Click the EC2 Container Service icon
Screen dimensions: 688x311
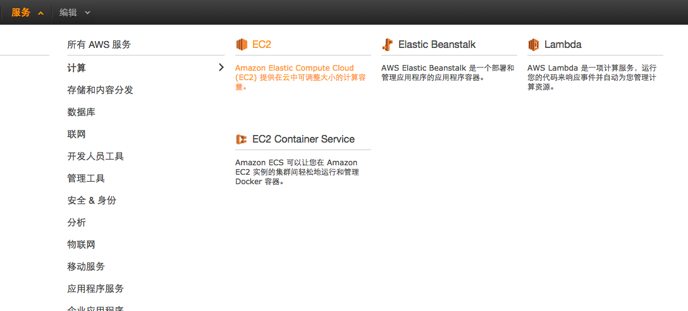coord(242,139)
